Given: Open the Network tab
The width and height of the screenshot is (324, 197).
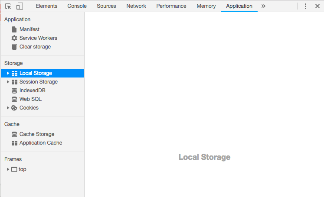Looking at the screenshot, I should (x=136, y=6).
